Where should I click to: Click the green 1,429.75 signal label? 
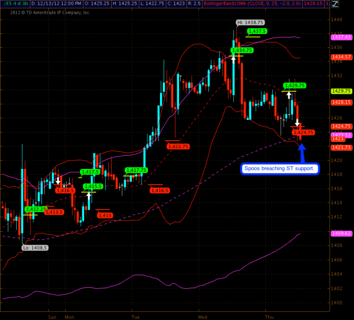coord(294,85)
